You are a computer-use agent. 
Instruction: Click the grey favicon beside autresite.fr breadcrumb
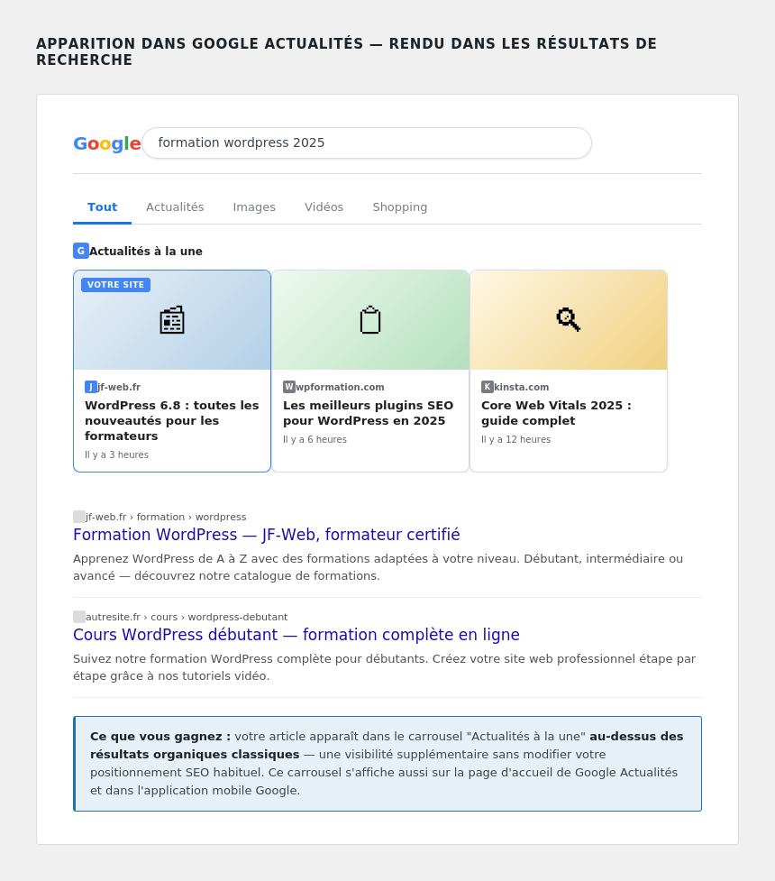coord(79,617)
